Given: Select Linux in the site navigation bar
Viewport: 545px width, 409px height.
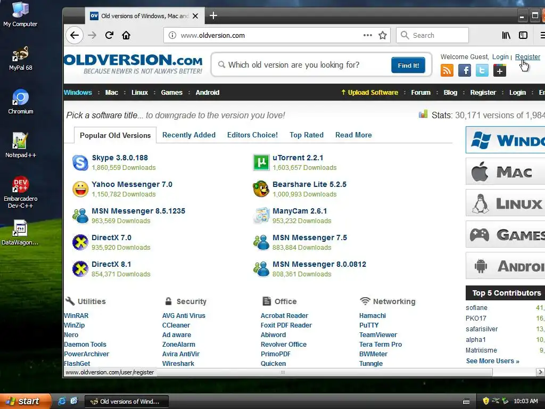Looking at the screenshot, I should pyautogui.click(x=140, y=93).
